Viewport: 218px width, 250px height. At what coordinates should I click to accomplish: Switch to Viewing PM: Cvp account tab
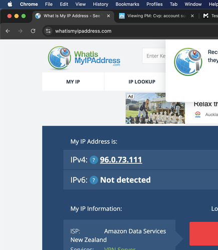click(x=156, y=16)
